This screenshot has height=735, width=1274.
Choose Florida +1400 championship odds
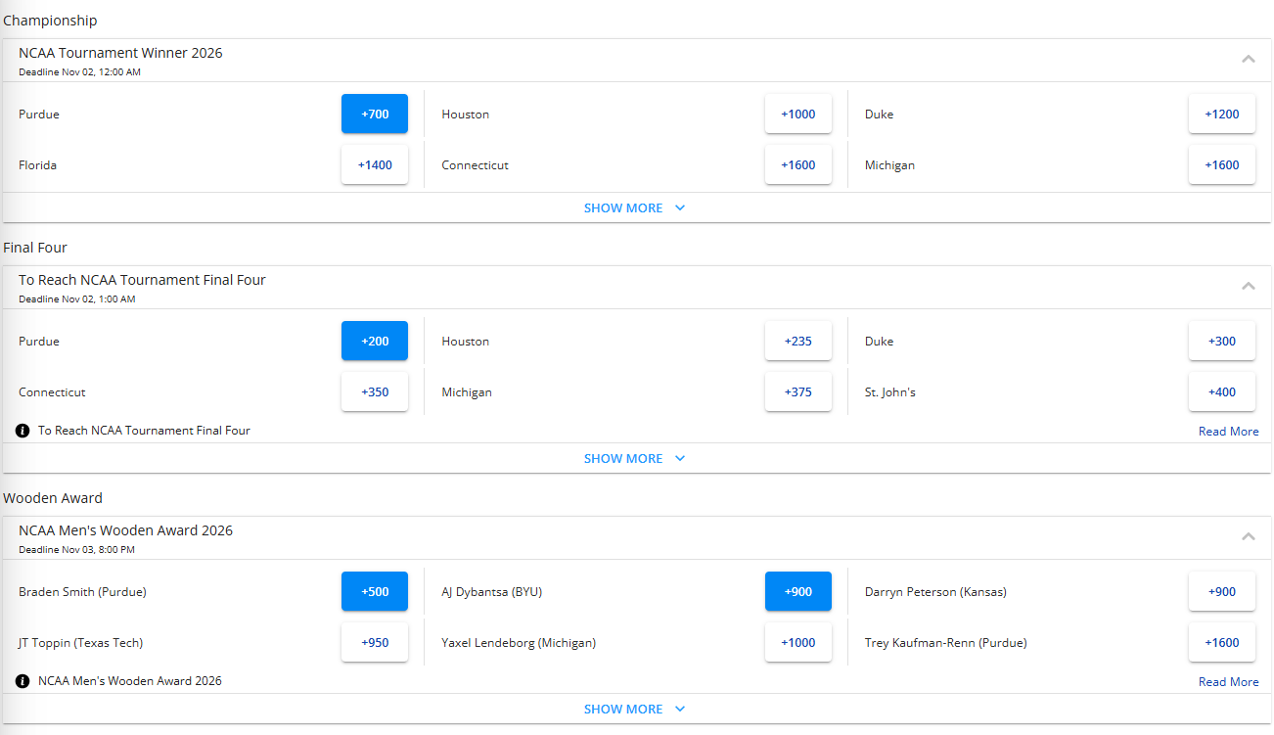pos(375,164)
